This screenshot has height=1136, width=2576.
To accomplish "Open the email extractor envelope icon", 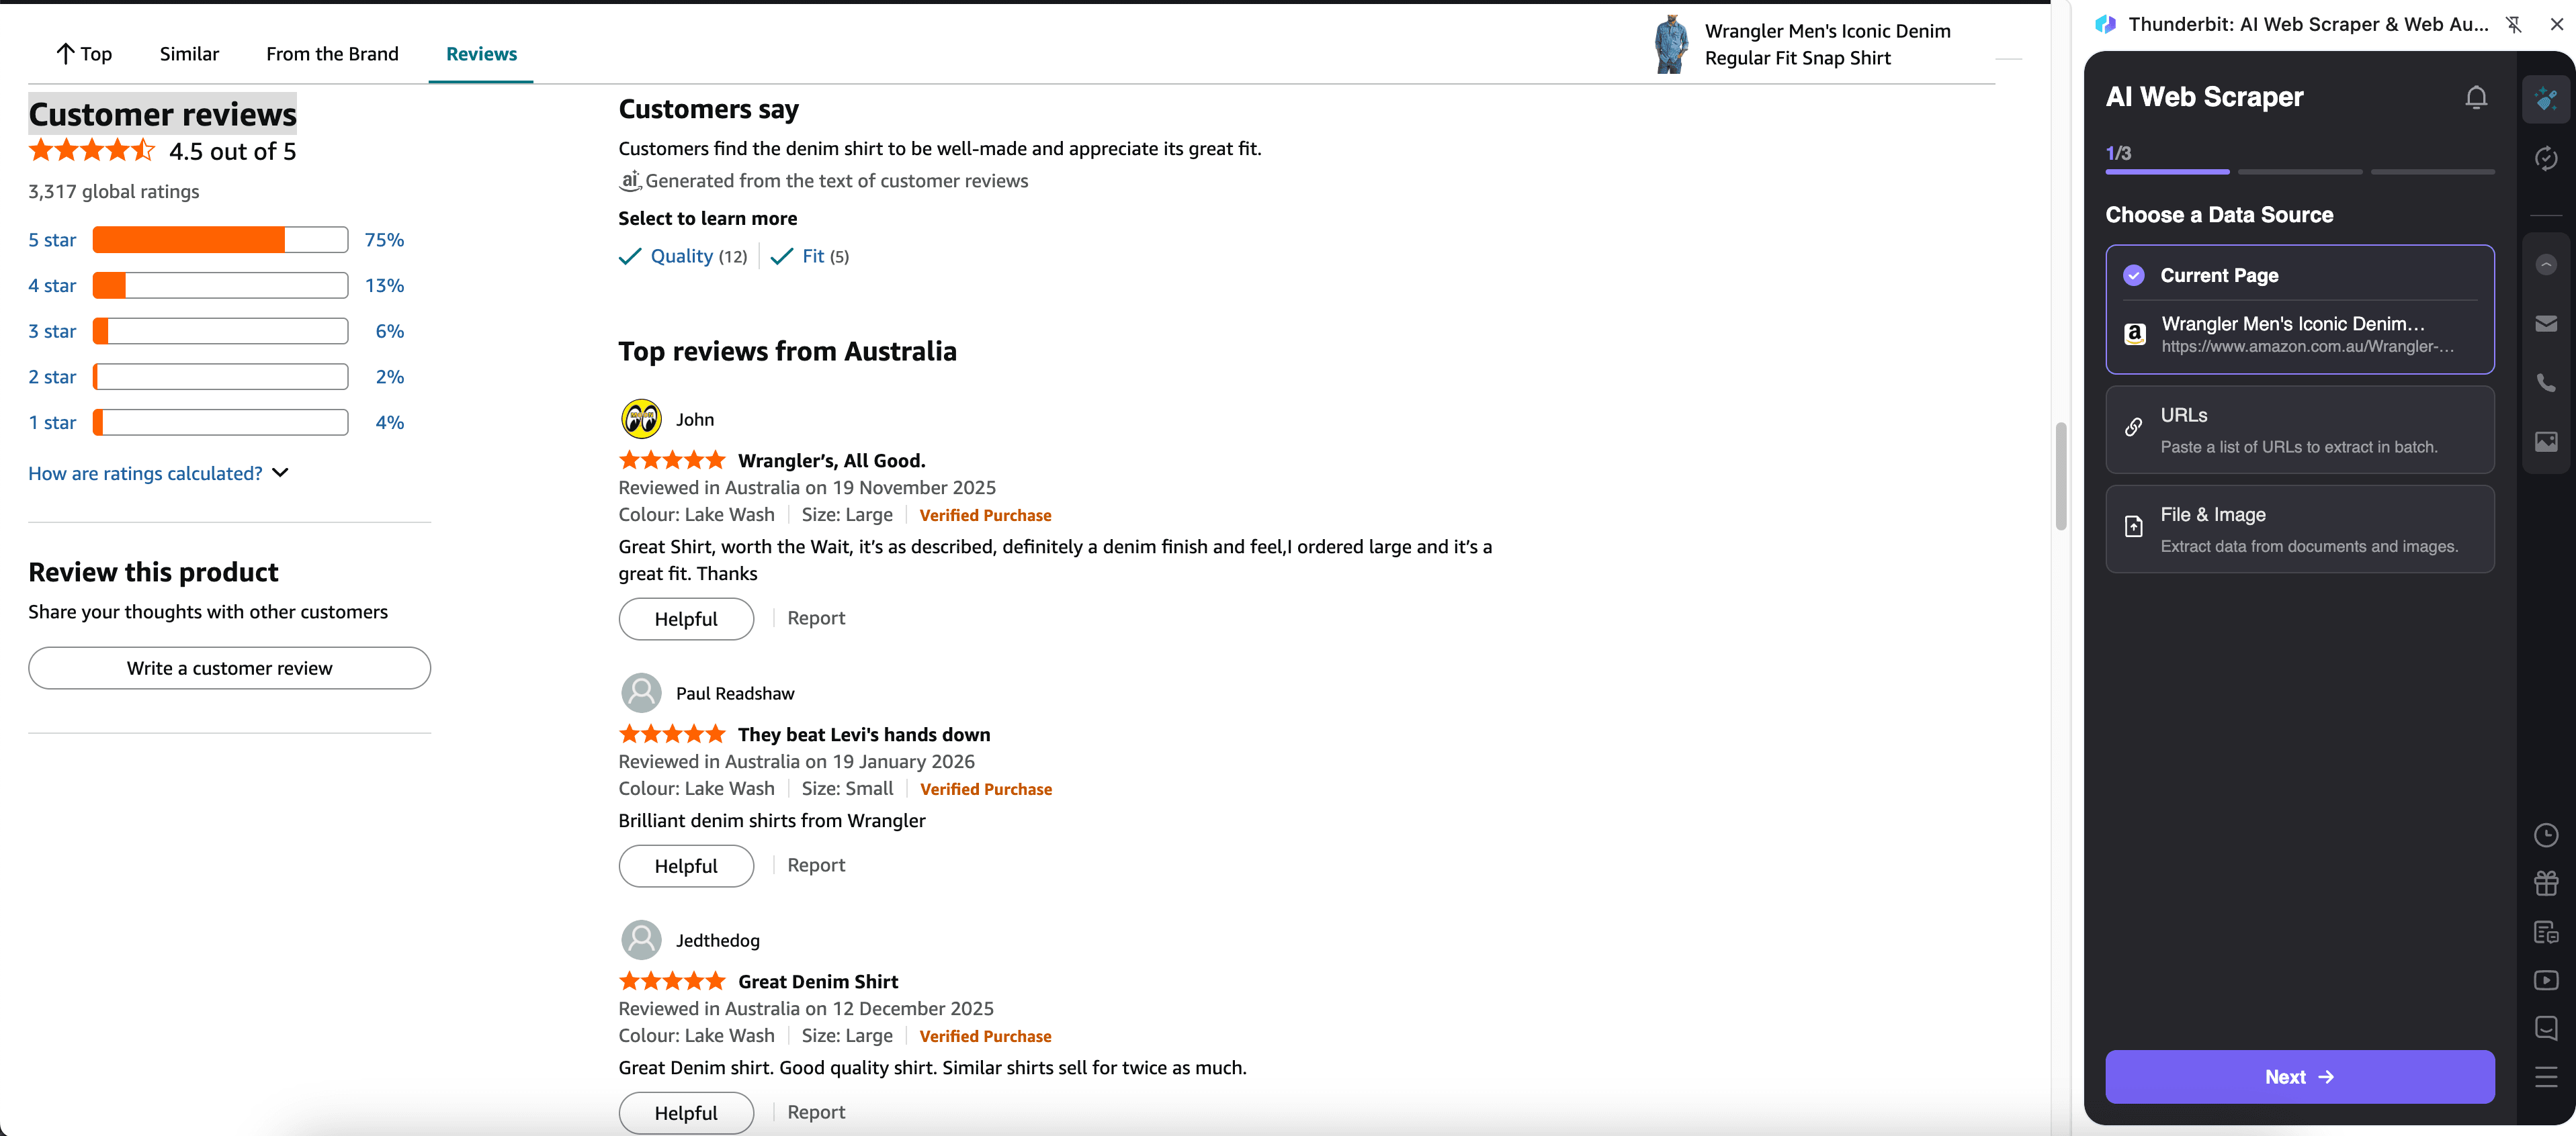I will click(2546, 324).
